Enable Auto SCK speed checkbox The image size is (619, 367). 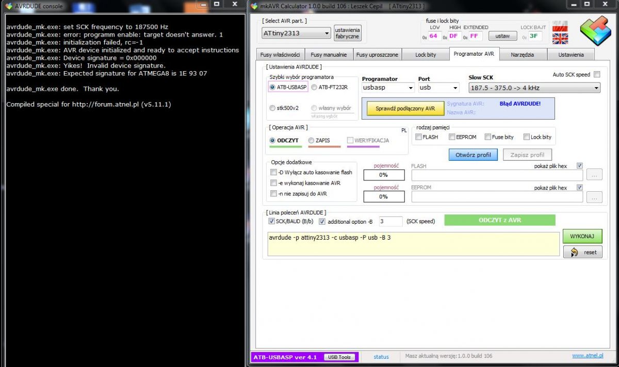coord(597,74)
